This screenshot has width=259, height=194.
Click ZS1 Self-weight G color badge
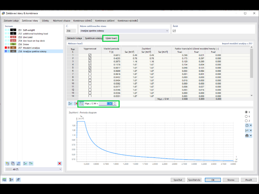(x=13, y=30)
